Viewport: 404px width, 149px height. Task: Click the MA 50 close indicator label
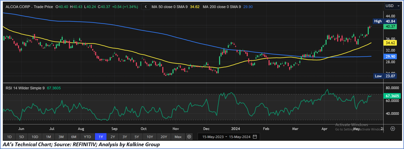click(169, 7)
